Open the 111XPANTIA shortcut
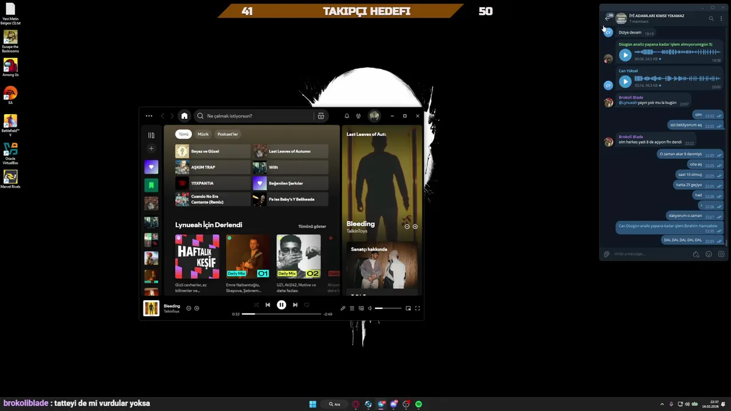Viewport: 731px width, 411px height. coord(212,183)
